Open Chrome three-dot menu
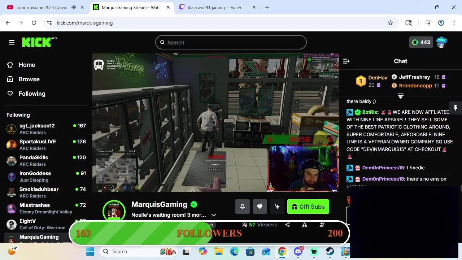This screenshot has width=462, height=260. (x=454, y=23)
